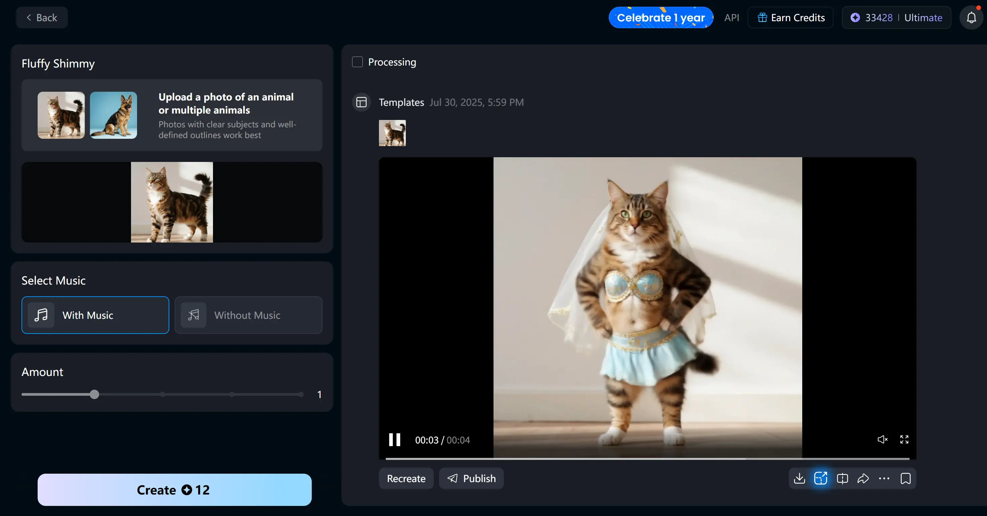Viewport: 987px width, 516px height.
Task: Enter fullscreen video playback
Action: 904,440
